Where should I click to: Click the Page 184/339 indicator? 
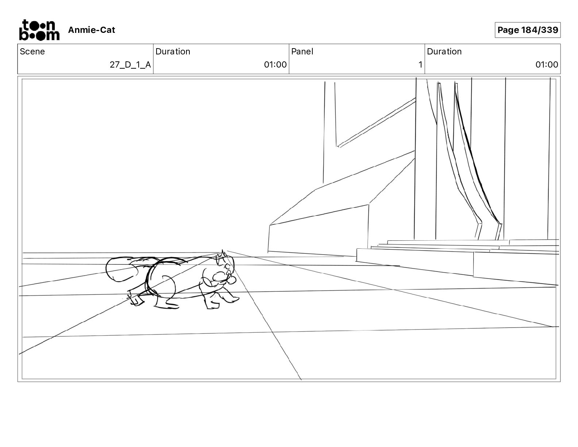(528, 30)
